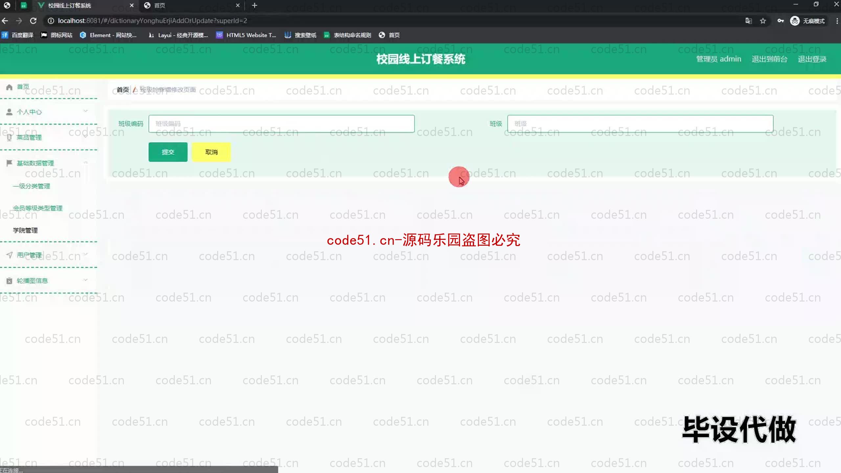
Task: Select the 校园线上订餐系统 browser tab
Action: [x=85, y=5]
